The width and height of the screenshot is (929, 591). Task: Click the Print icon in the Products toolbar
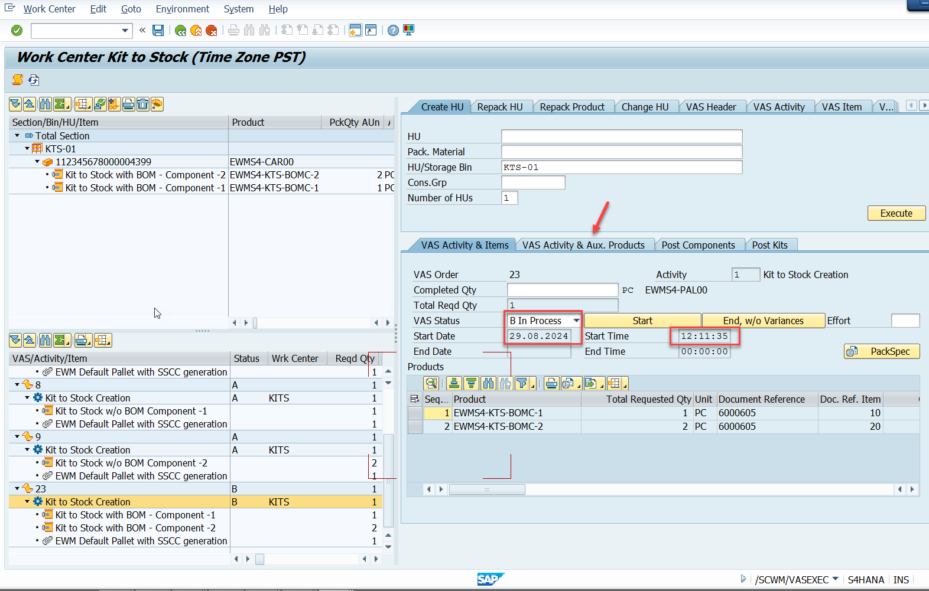pyautogui.click(x=551, y=383)
